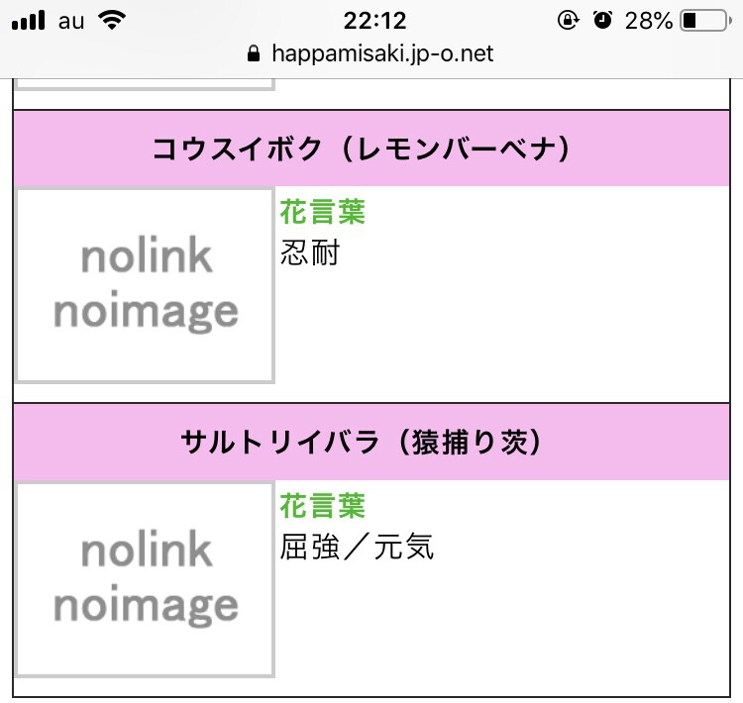The height and width of the screenshot is (703, 743).
Task: Open the nolink noimage thumbnail for コウスイボク
Action: point(145,285)
